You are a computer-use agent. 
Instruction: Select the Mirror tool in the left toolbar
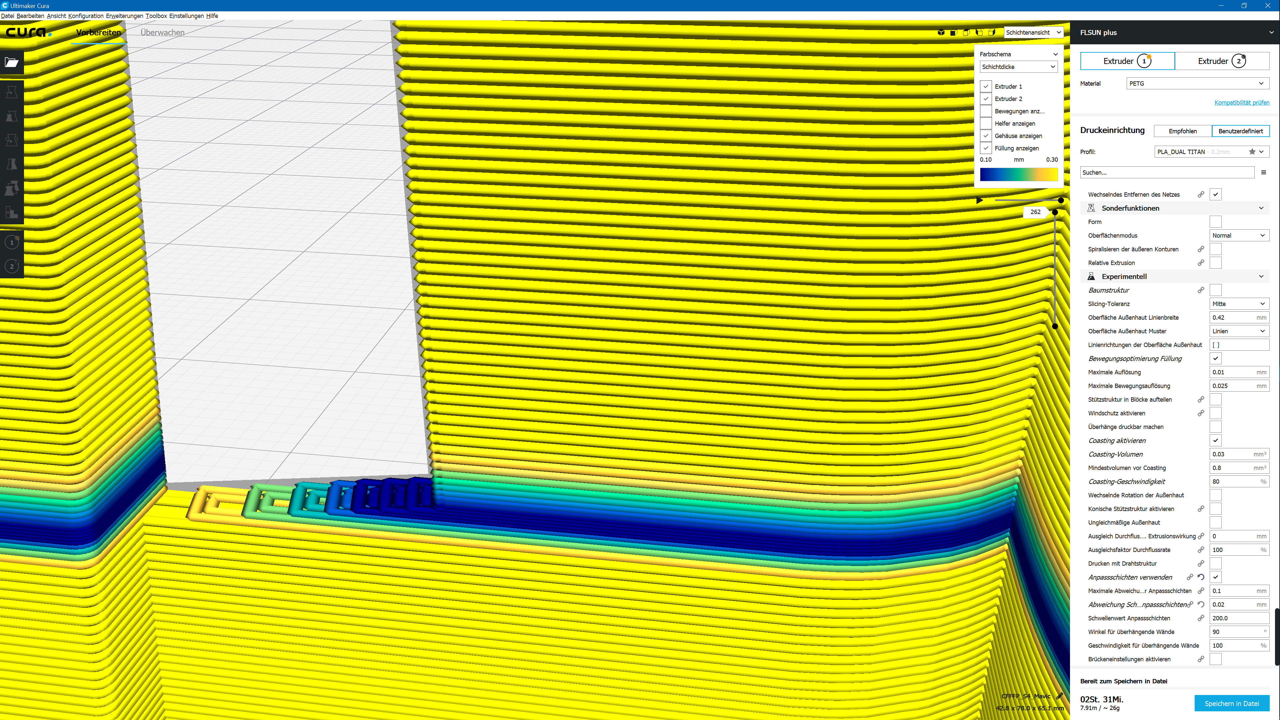click(12, 163)
